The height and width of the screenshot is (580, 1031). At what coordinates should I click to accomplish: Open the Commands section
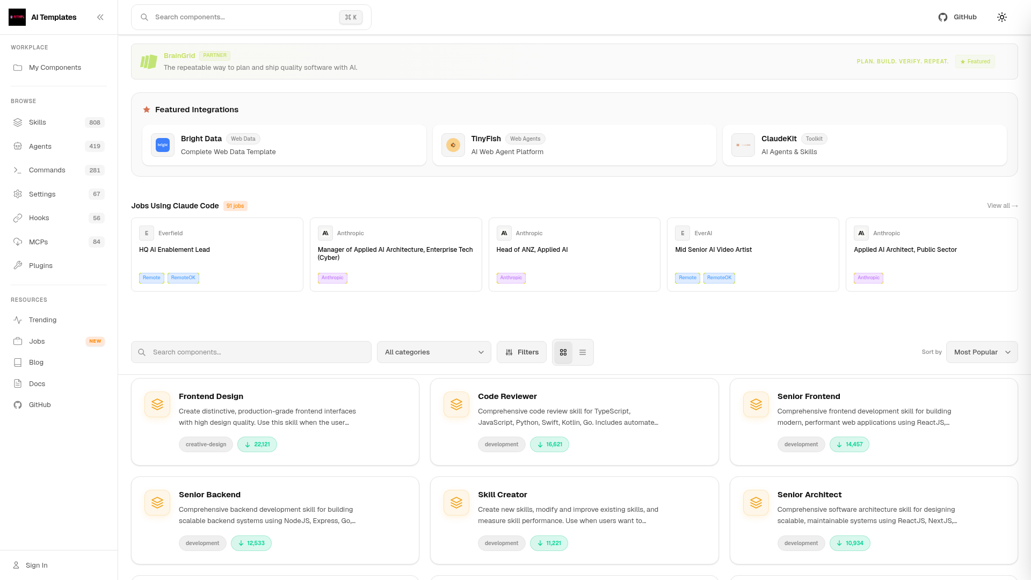pos(59,170)
